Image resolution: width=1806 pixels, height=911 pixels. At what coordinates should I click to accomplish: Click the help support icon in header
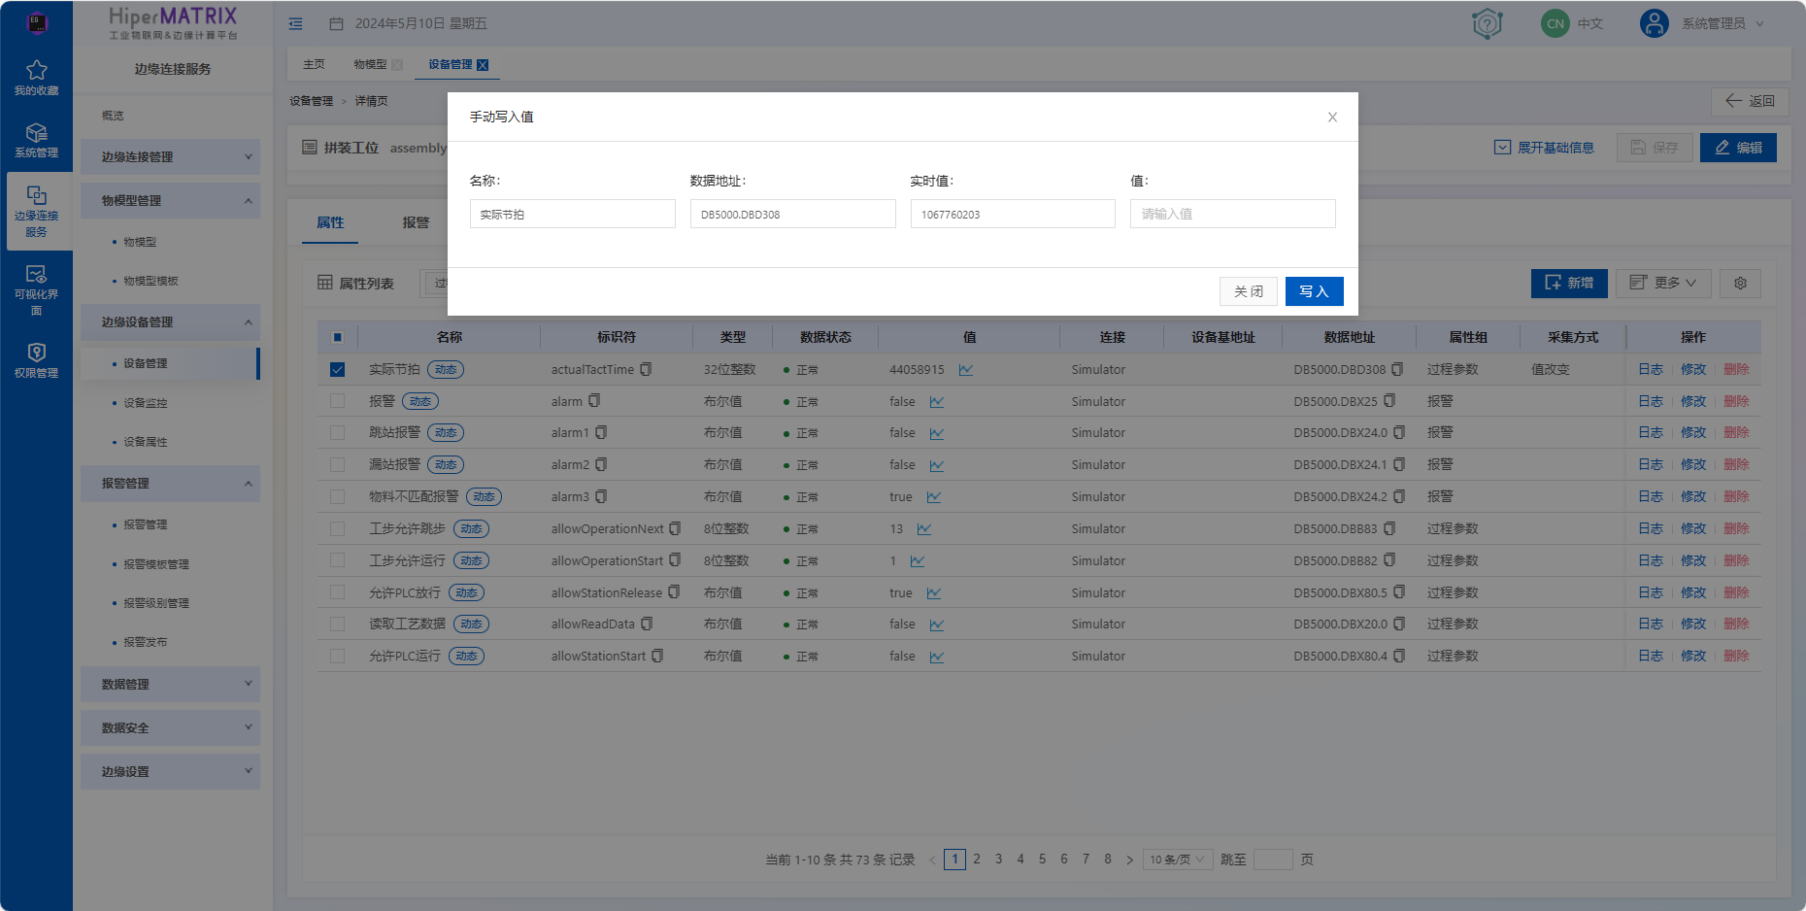click(1487, 23)
